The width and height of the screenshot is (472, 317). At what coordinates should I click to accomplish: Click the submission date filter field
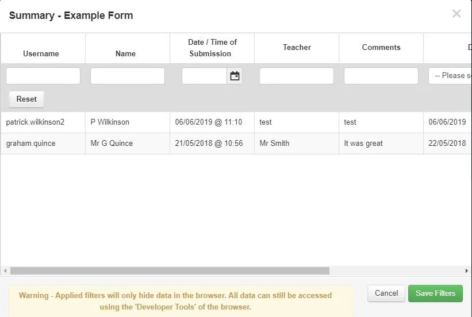204,76
